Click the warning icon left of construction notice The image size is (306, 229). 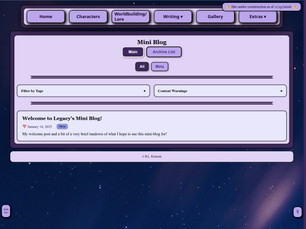pyautogui.click(x=228, y=7)
